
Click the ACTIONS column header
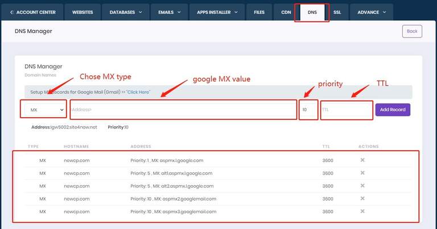369,147
